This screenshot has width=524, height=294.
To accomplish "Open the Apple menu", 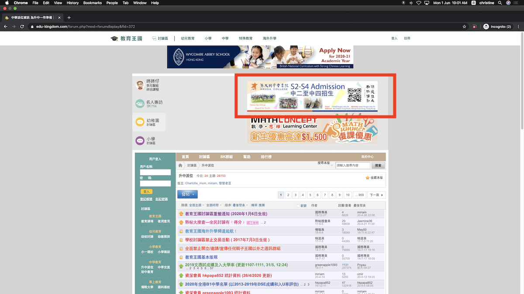I will pos(7,3).
